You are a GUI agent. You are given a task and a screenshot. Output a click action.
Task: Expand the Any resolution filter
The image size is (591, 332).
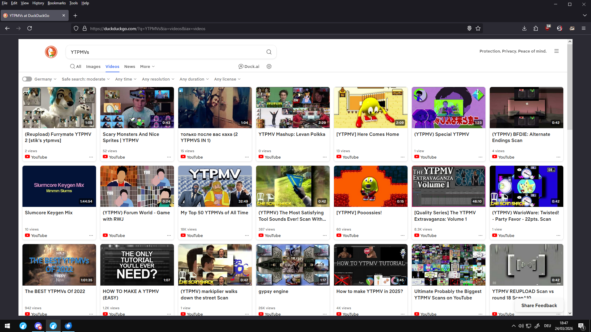(158, 79)
